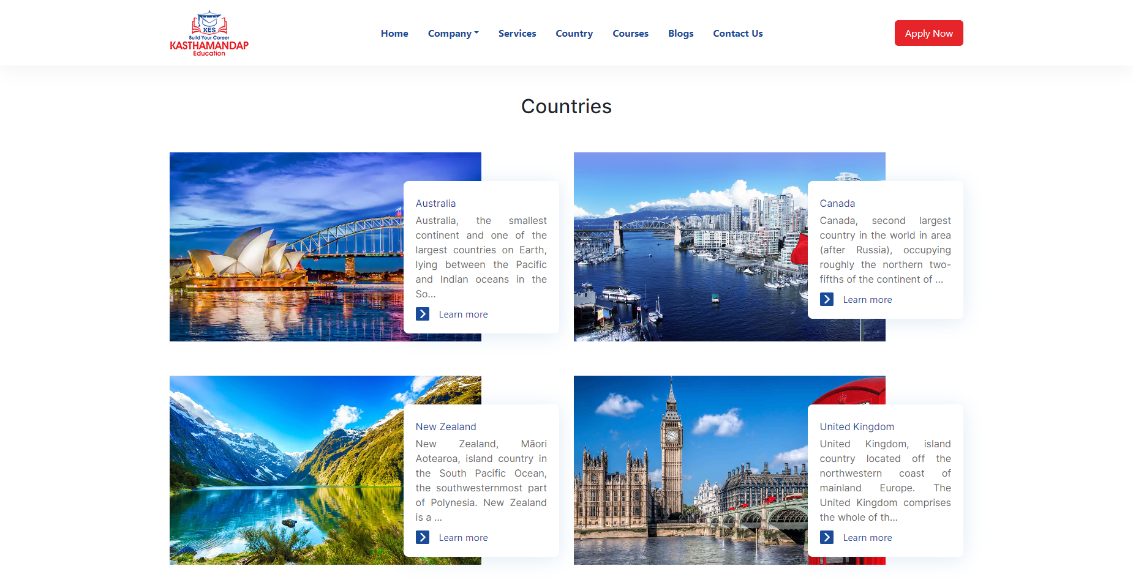Open the Blogs page
This screenshot has width=1133, height=588.
point(680,33)
